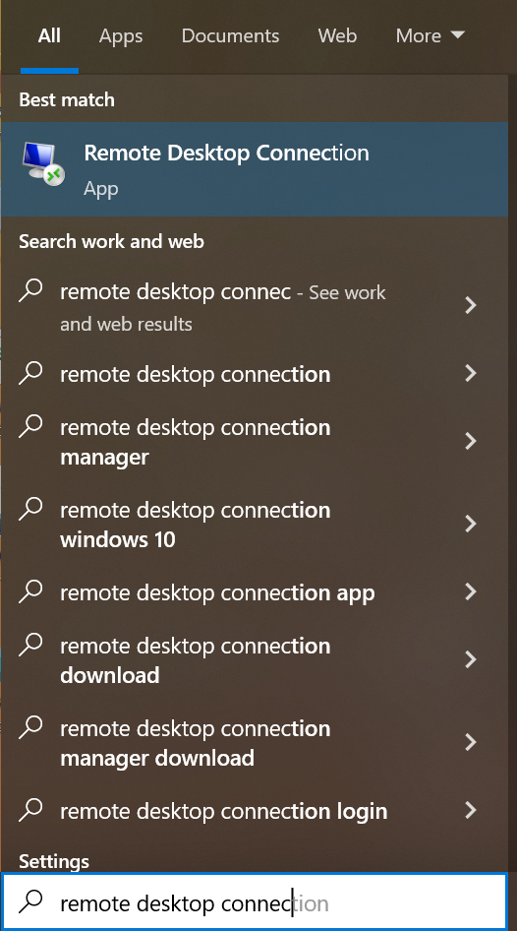This screenshot has width=517, height=931.
Task: Switch to the All tab
Action: 49,35
